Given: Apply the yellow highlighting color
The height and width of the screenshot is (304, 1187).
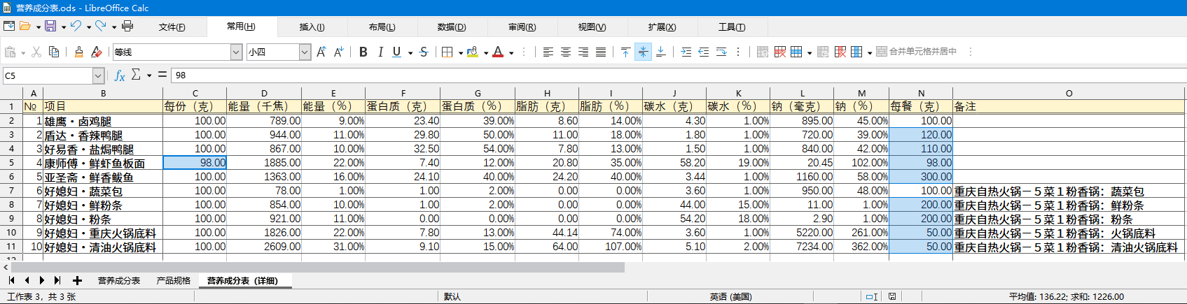Looking at the screenshot, I should (473, 52).
